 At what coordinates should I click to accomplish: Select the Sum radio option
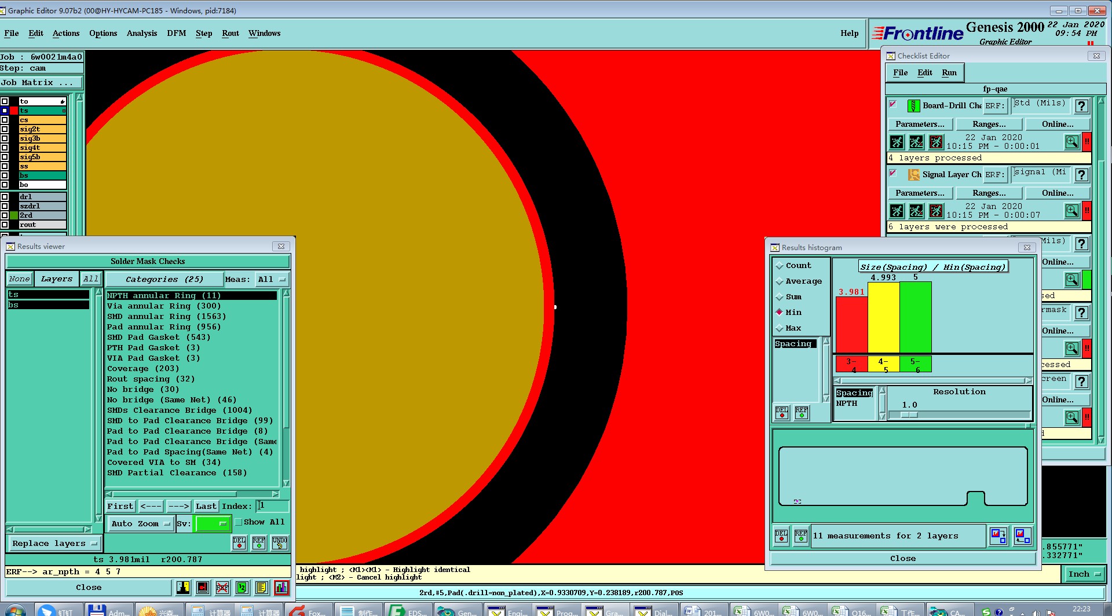[780, 297]
